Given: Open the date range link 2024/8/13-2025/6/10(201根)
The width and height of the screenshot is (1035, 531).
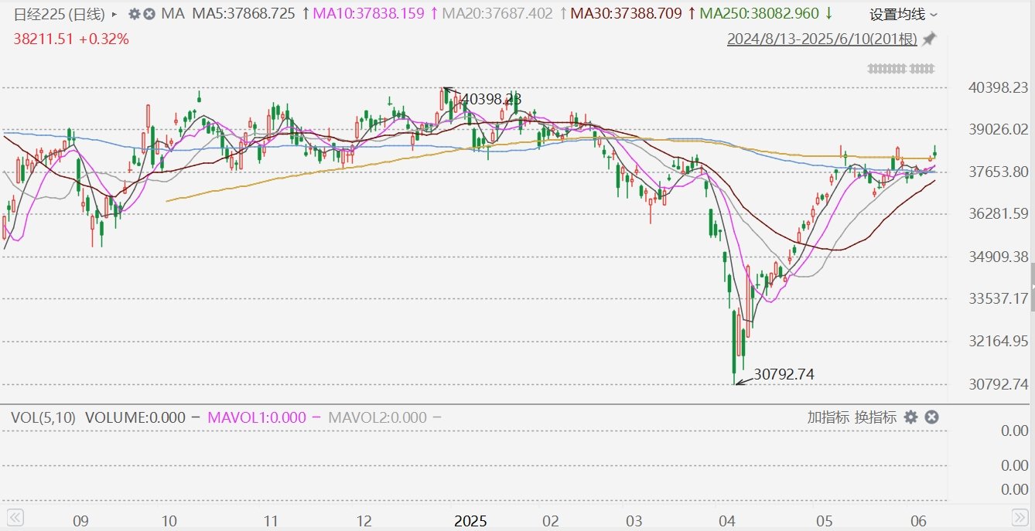Looking at the screenshot, I should click(822, 39).
